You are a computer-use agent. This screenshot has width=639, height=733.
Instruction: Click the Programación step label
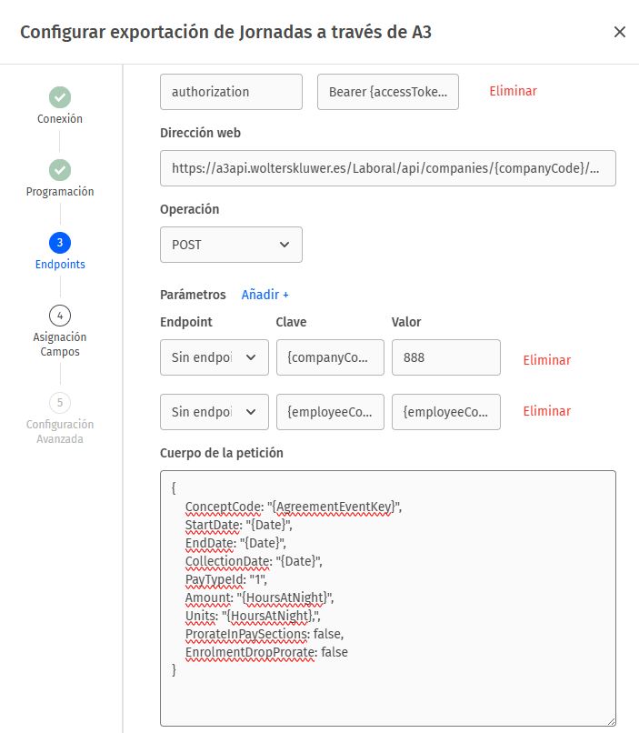point(60,192)
